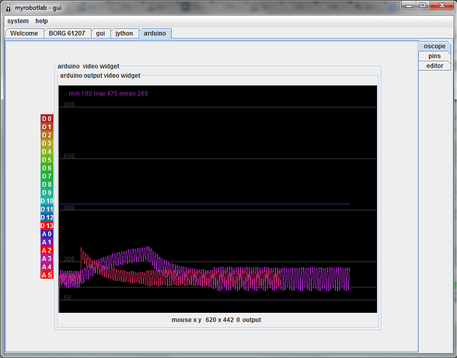
Task: Toggle the A 5 analog pin trace
Action: (x=47, y=275)
